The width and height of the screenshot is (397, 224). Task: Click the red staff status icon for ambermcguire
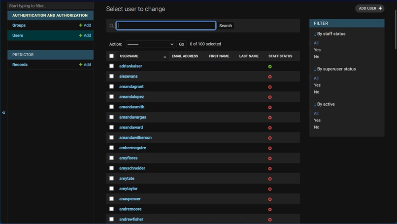(270, 148)
